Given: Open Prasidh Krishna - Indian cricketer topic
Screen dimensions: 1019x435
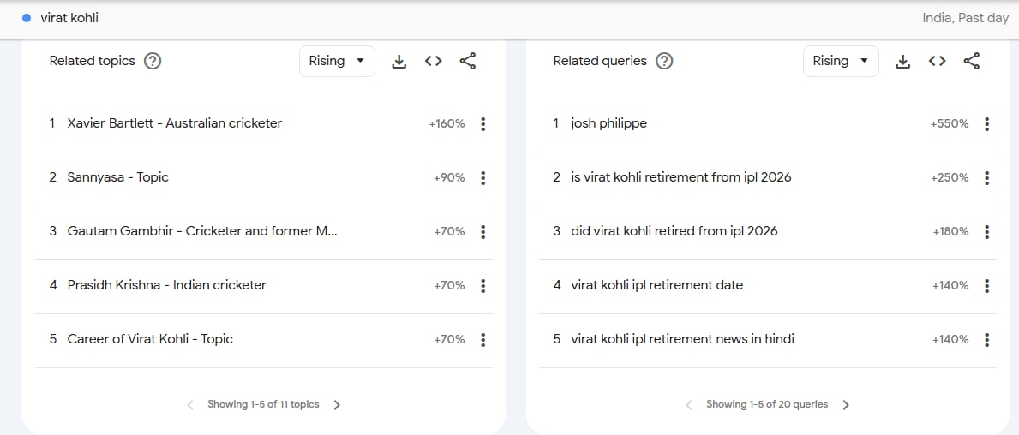Looking at the screenshot, I should (x=166, y=285).
